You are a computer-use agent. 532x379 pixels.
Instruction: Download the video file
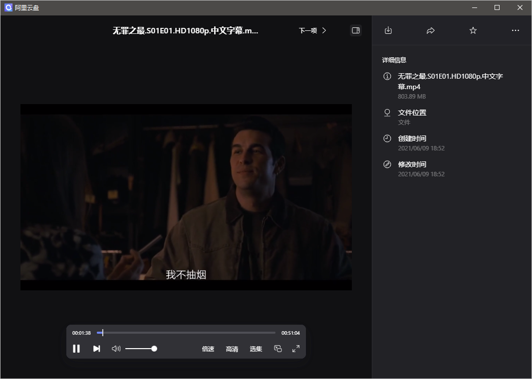pyautogui.click(x=388, y=30)
